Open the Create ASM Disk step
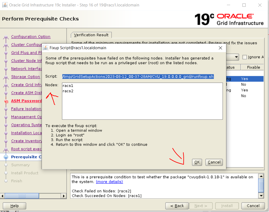Viewport: 269px width, 212px height. coord(27,93)
